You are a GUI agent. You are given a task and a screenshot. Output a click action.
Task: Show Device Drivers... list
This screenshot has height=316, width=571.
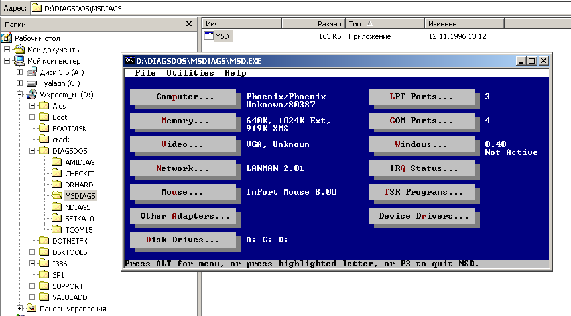(x=422, y=216)
